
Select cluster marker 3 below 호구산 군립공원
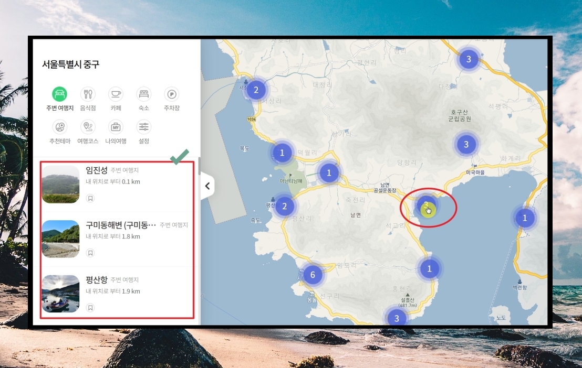[x=466, y=145]
